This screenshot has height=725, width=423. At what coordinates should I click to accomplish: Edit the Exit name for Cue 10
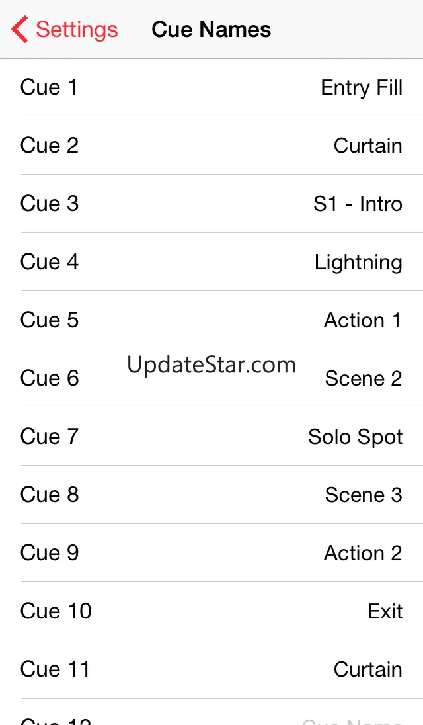[x=385, y=611]
